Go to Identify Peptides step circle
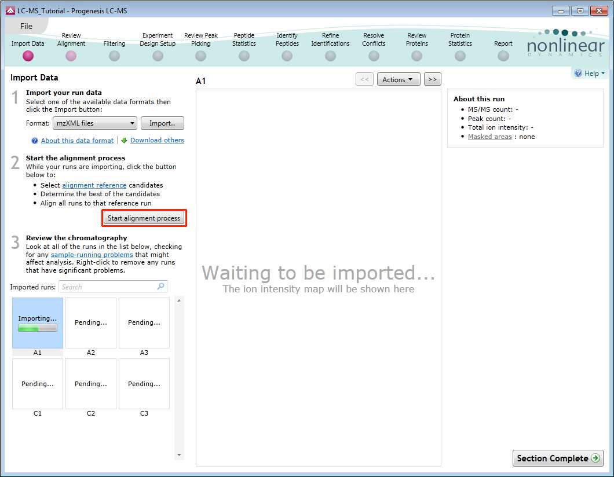This screenshot has height=477, width=614. (287, 56)
